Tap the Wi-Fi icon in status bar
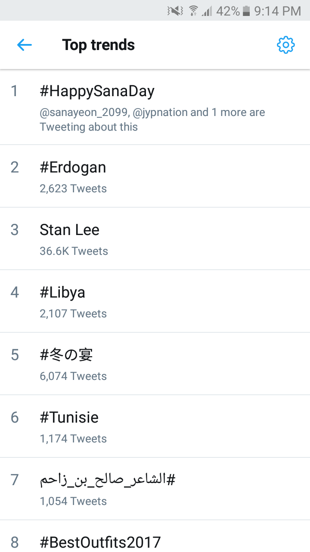 (x=194, y=11)
